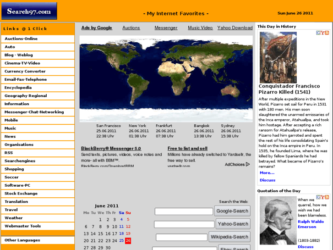Click Google icon in This Day in History
The height and width of the screenshot is (250, 333).
point(318,33)
